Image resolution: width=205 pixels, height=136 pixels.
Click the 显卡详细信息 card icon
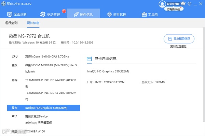point(89,59)
